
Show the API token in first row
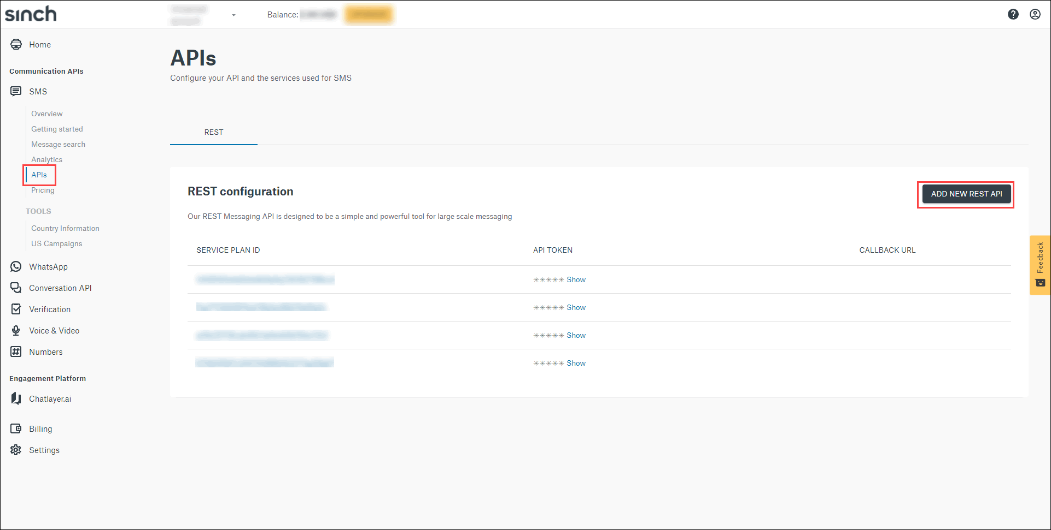[576, 279]
